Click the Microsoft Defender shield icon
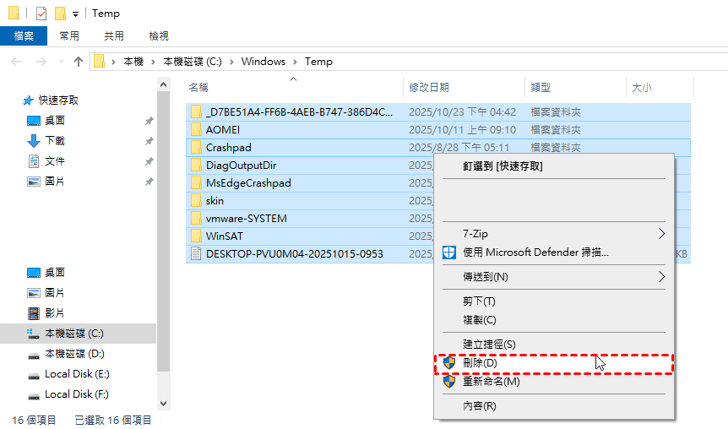The width and height of the screenshot is (728, 429). [x=450, y=252]
